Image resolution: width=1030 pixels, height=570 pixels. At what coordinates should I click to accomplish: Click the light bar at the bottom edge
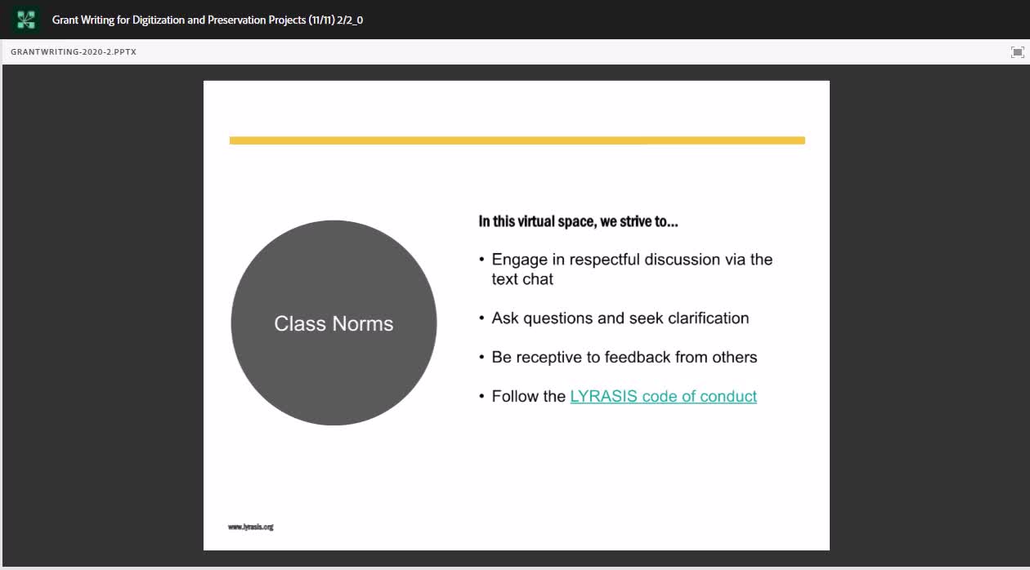coord(515,567)
